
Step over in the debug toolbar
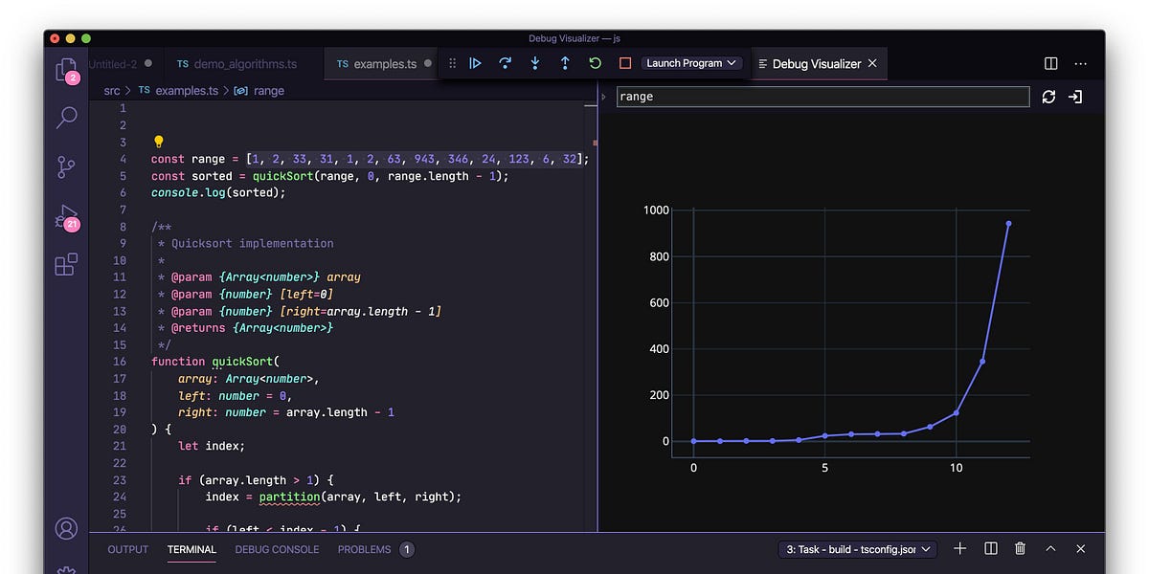(506, 63)
